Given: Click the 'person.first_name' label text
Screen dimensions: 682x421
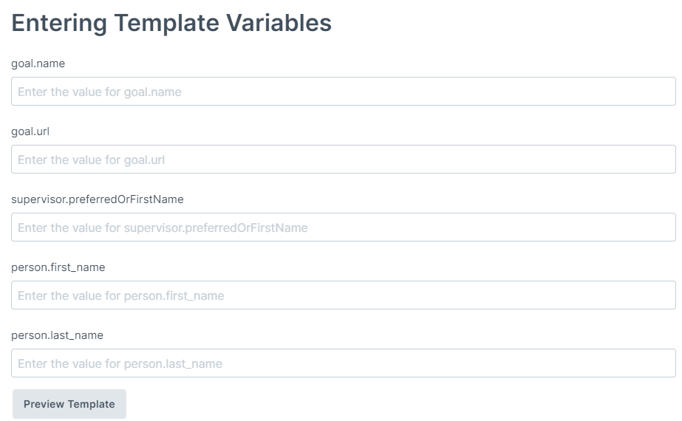Looking at the screenshot, I should point(58,267).
